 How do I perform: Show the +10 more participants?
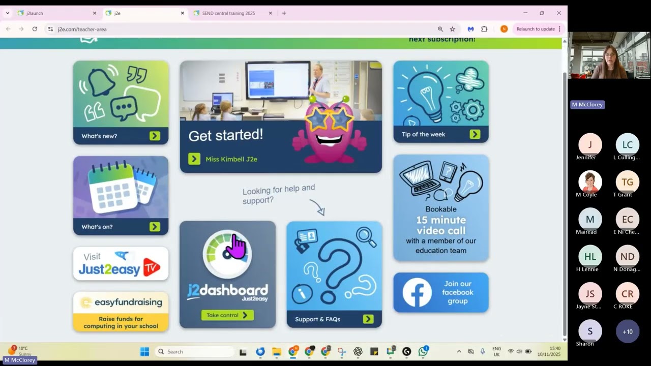(x=628, y=331)
